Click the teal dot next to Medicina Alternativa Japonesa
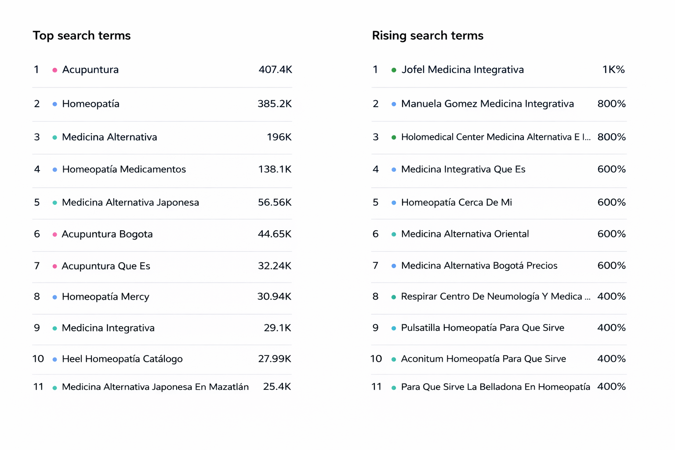 54,203
